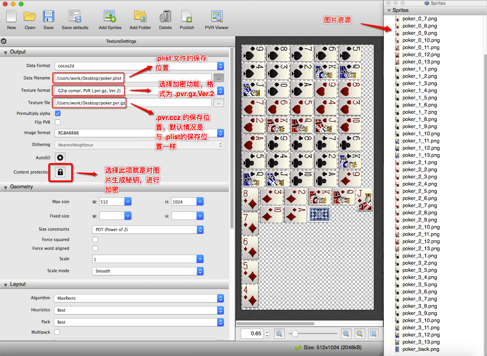Click the zoom in magnifier icon
The image size is (487, 356).
coord(346,333)
